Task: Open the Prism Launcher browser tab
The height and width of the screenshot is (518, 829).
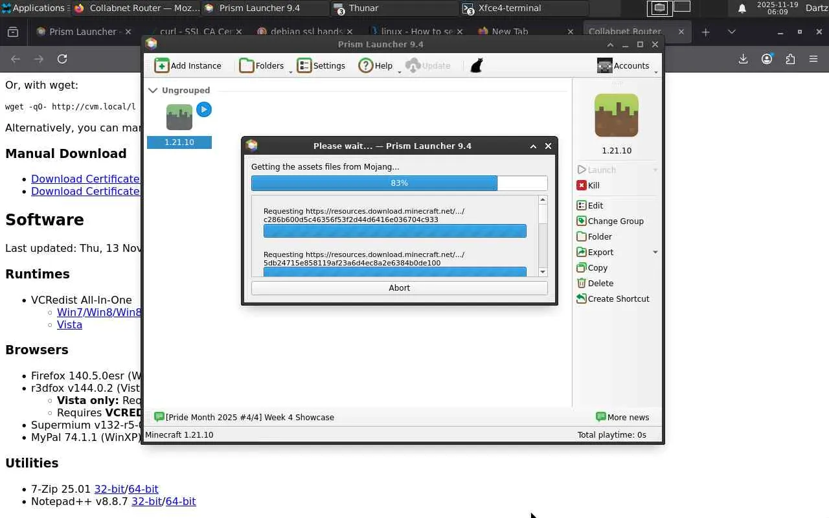Action: click(x=83, y=32)
